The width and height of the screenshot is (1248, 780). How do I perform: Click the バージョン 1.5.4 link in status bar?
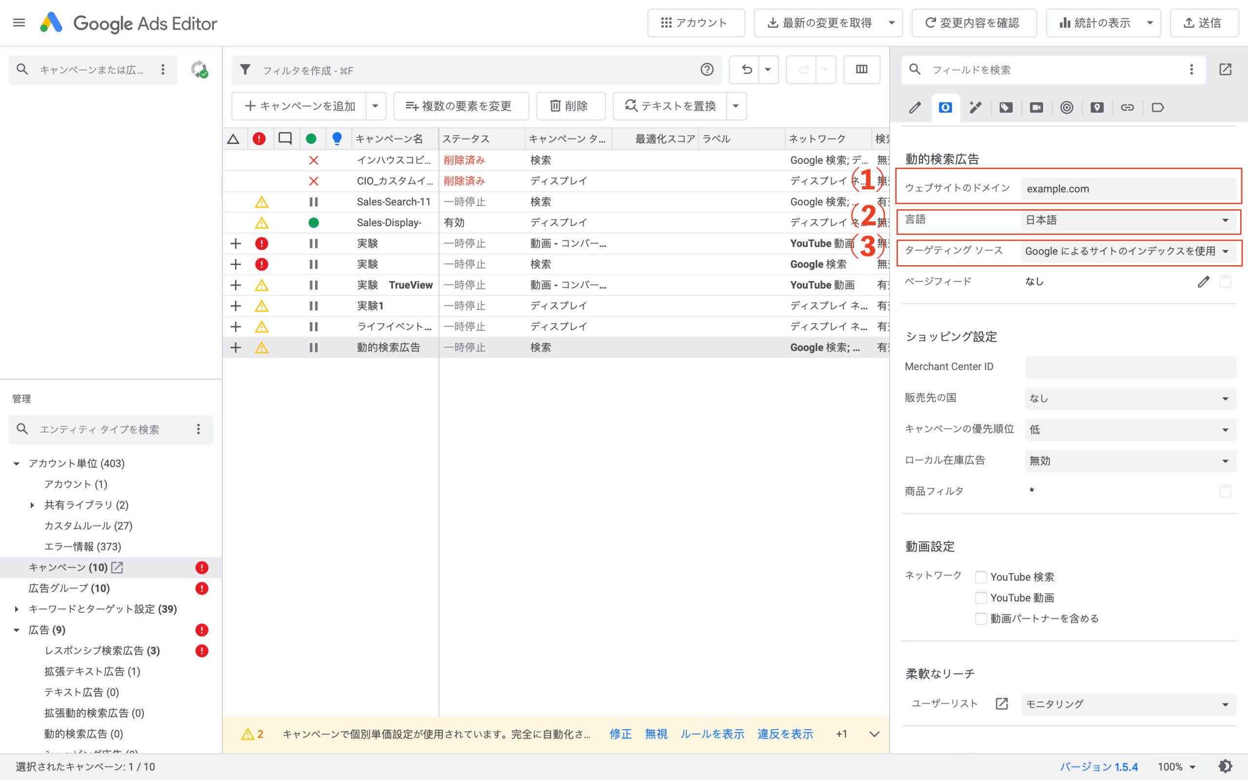(1098, 766)
